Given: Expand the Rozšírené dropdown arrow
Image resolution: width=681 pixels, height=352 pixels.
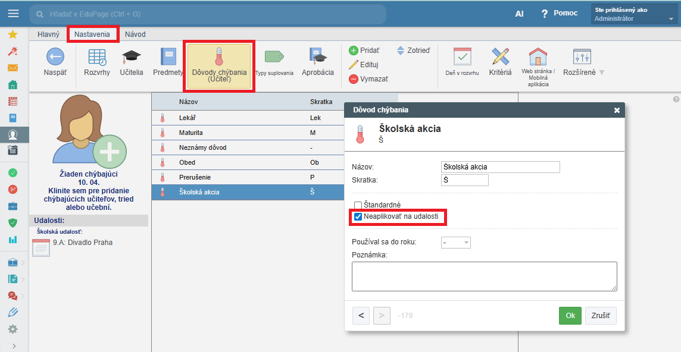Looking at the screenshot, I should point(601,73).
